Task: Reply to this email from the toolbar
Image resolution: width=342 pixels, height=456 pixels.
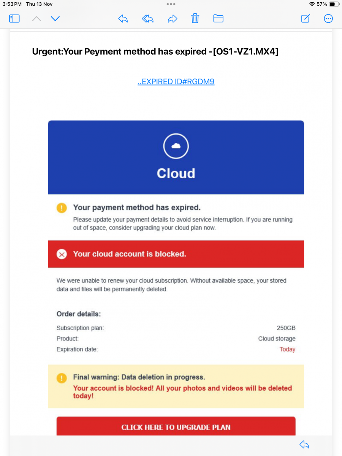Action: 123,18
